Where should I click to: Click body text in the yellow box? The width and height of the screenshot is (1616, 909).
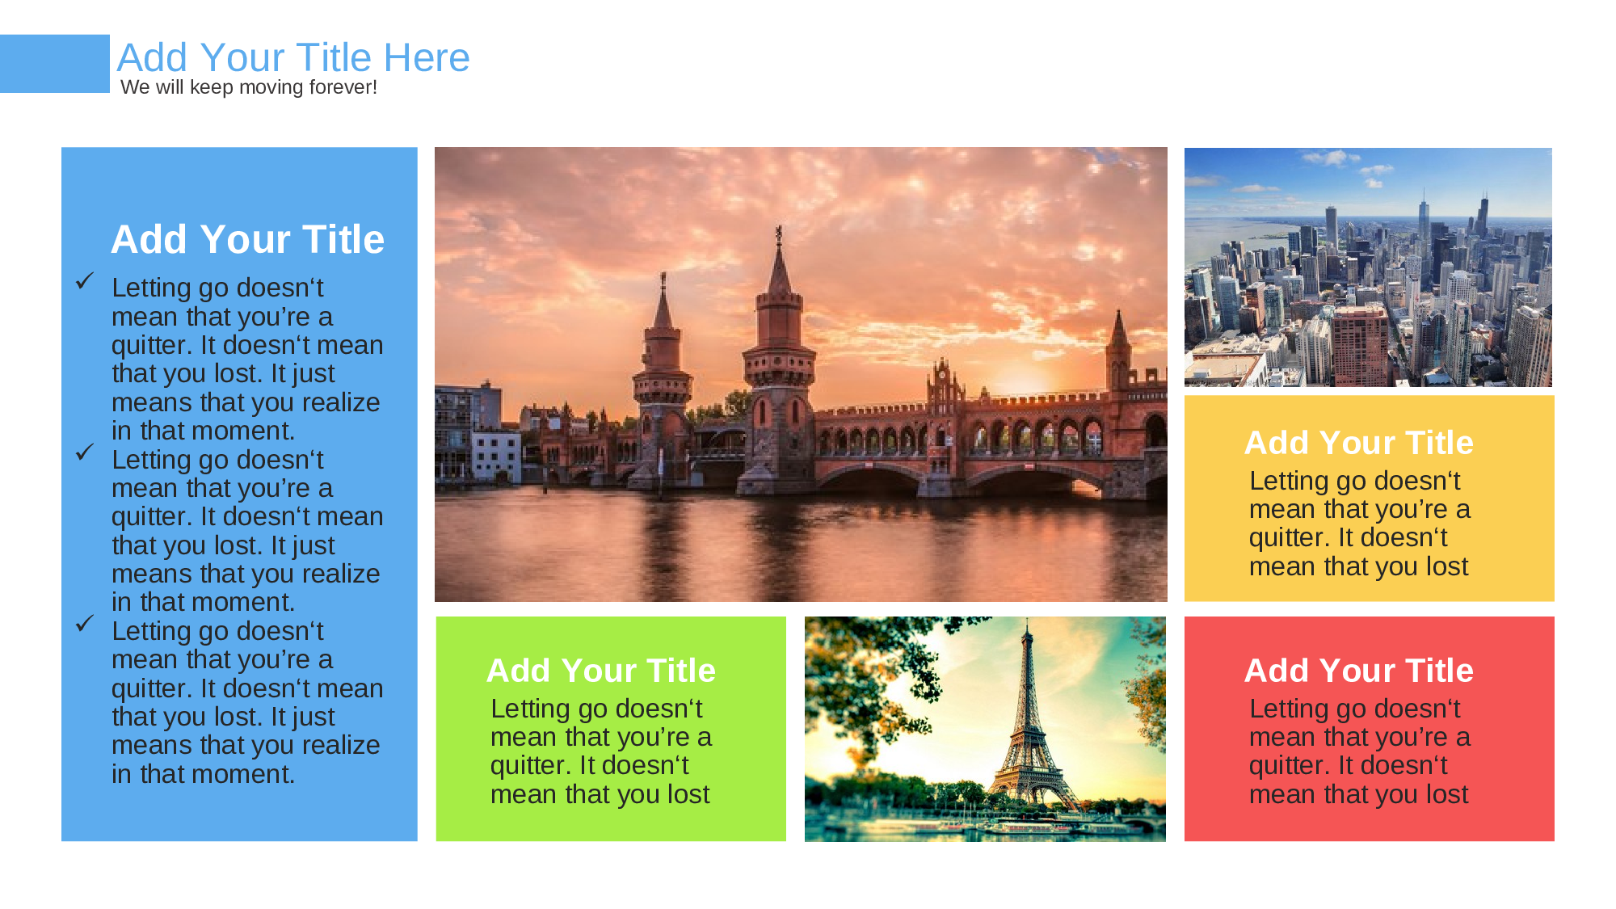1358,524
